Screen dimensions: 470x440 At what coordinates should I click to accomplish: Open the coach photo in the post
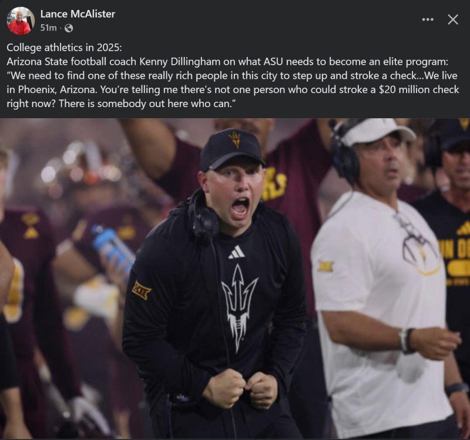click(235, 279)
